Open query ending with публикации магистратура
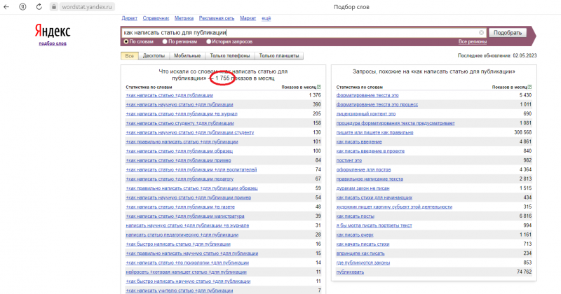The height and width of the screenshot is (294, 561). [185, 216]
